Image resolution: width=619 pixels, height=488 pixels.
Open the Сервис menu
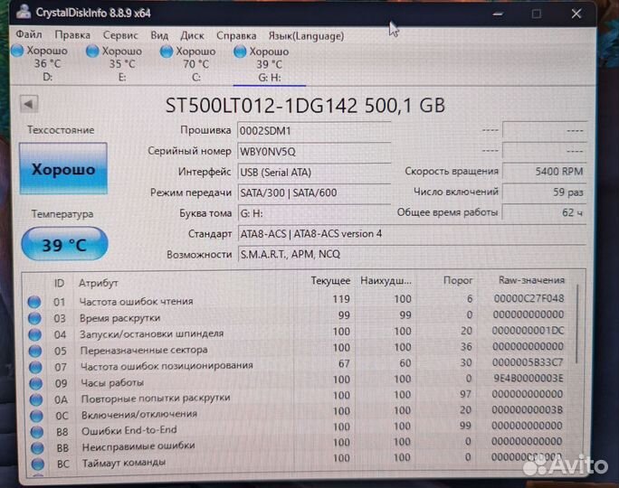tap(120, 35)
